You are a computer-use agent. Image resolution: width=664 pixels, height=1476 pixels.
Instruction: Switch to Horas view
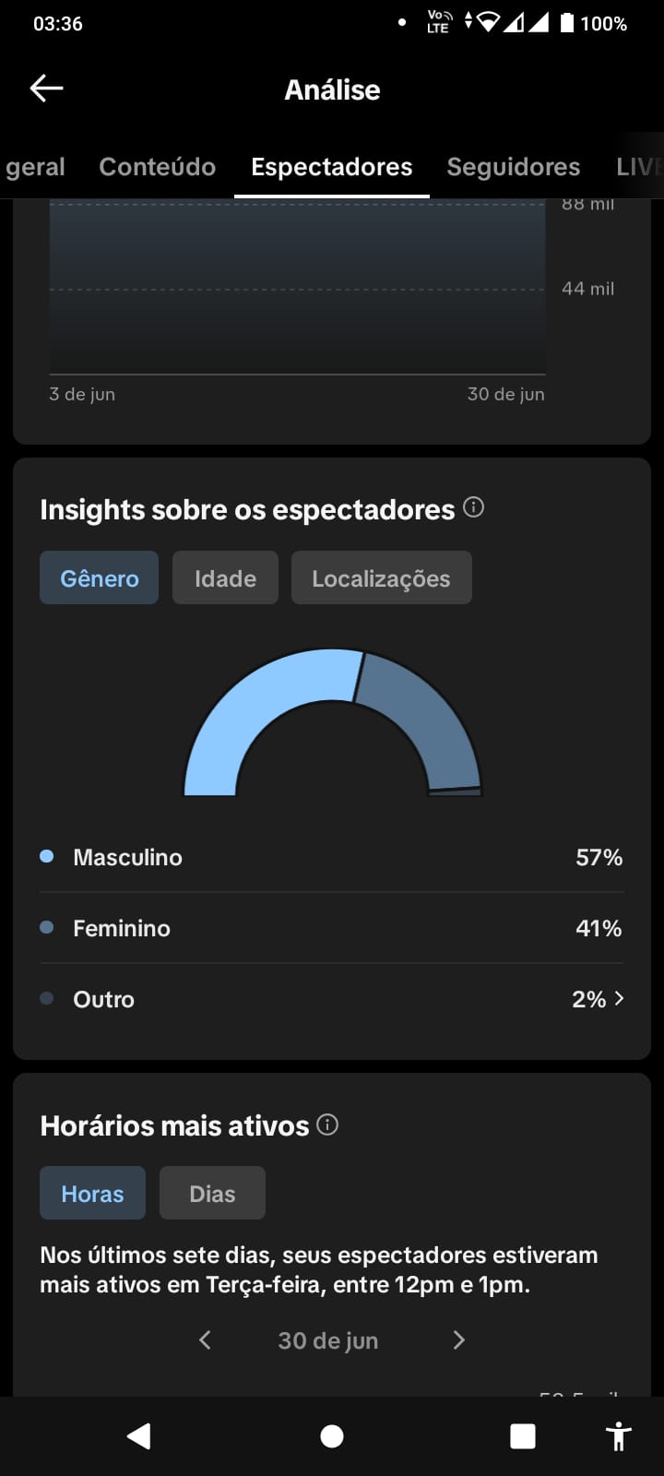tap(92, 1193)
